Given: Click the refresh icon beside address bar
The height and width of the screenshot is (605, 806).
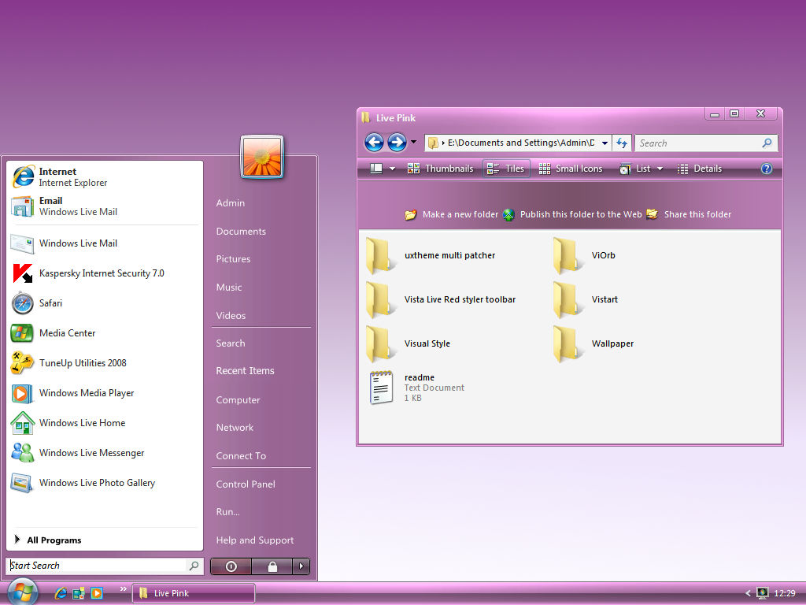Looking at the screenshot, I should 622,143.
